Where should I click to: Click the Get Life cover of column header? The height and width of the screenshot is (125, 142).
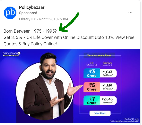(x=92, y=64)
